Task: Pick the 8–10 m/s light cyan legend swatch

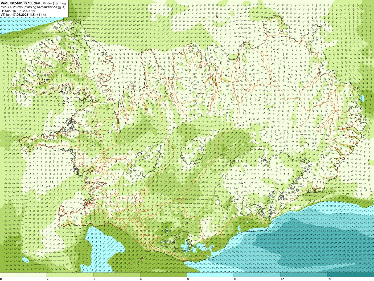Action: pos(210,275)
